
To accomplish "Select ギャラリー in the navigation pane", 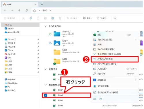I will coord(9,28).
